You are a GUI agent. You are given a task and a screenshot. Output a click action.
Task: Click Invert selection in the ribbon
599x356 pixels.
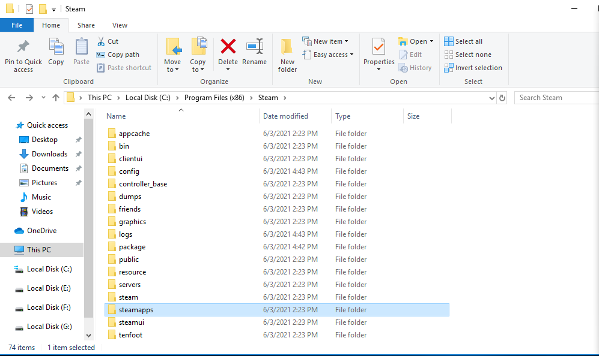(473, 68)
